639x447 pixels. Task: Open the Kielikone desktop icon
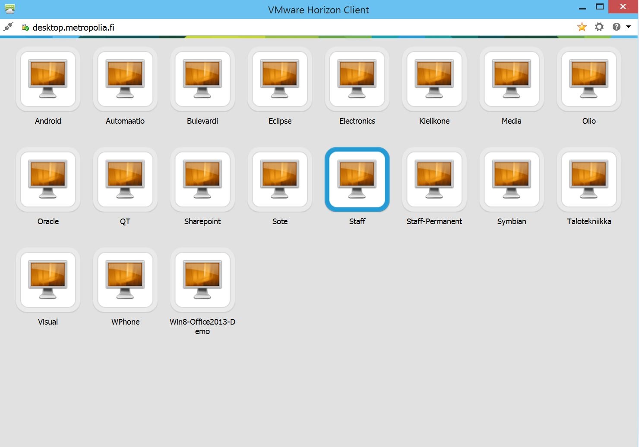pos(434,79)
